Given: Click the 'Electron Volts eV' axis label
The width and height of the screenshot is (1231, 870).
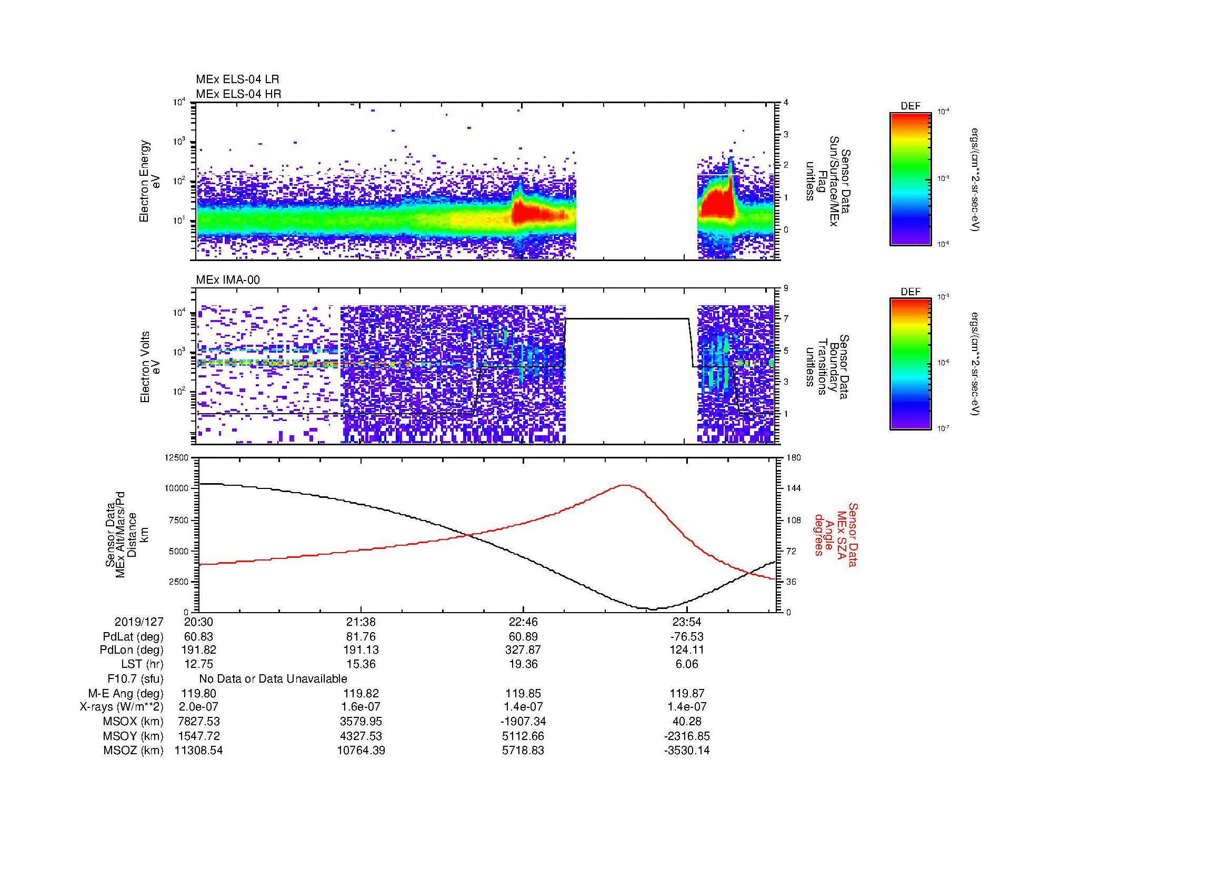Looking at the screenshot, I should (151, 367).
